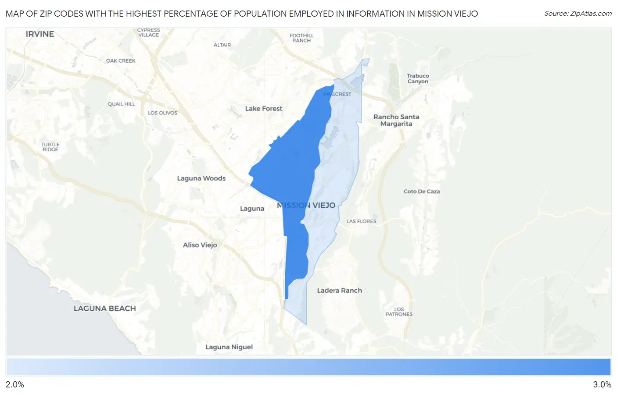Click the percentage gradient legend bar

(308, 367)
